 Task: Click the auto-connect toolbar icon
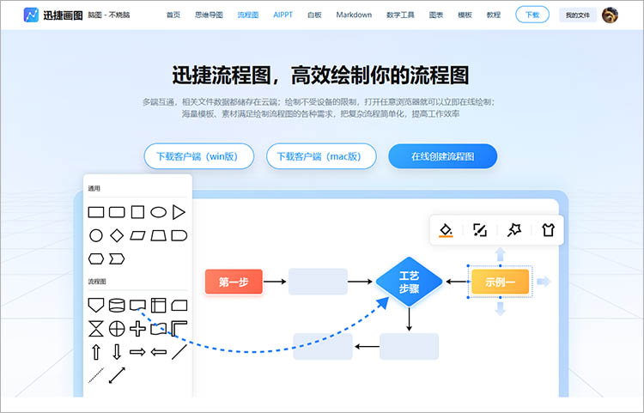[480, 230]
